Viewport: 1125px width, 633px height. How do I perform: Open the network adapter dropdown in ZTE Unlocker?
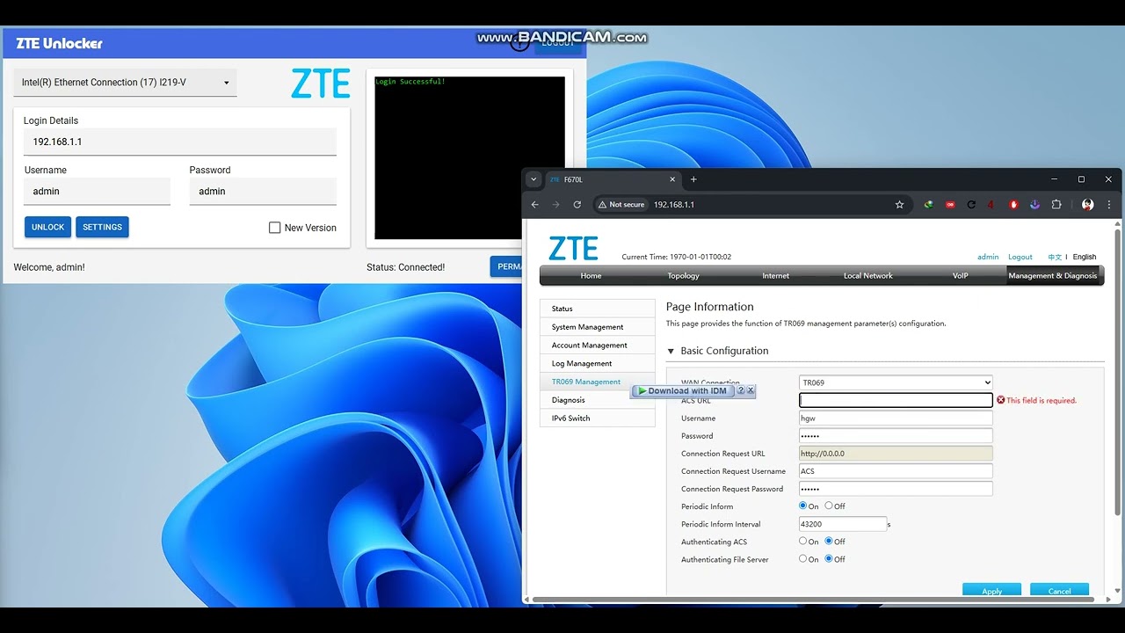click(x=125, y=83)
